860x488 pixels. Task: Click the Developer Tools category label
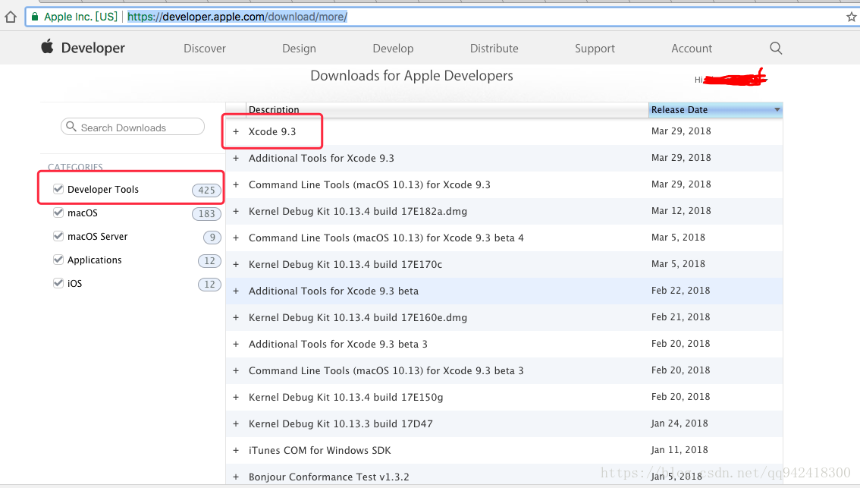pyautogui.click(x=103, y=190)
